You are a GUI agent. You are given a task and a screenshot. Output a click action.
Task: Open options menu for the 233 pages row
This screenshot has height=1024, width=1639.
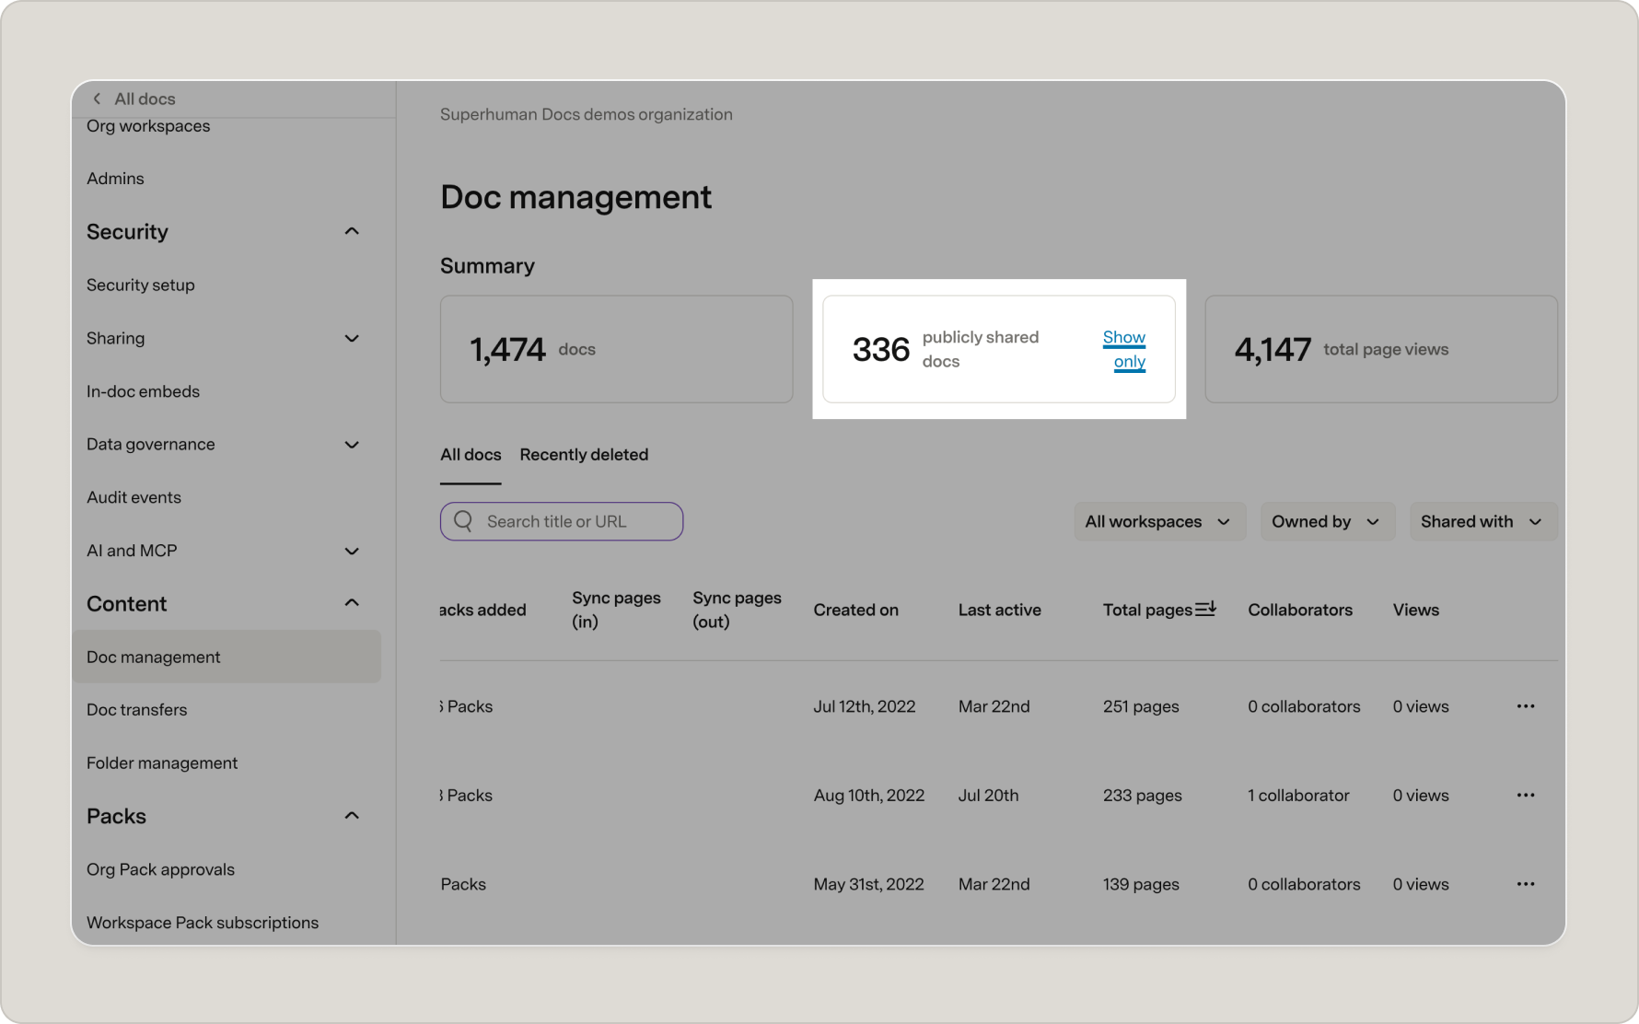click(x=1526, y=795)
